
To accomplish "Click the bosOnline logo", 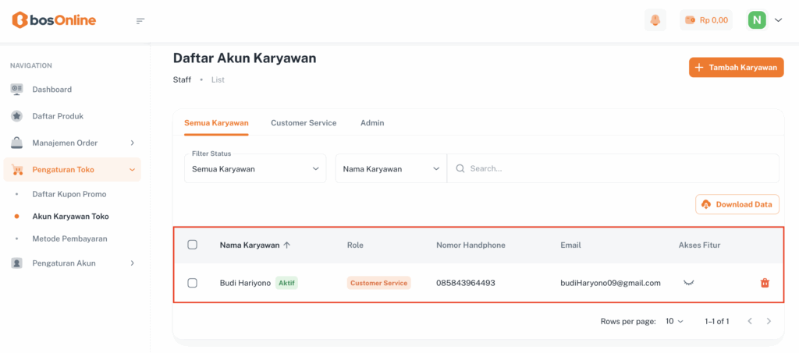I will 55,20.
